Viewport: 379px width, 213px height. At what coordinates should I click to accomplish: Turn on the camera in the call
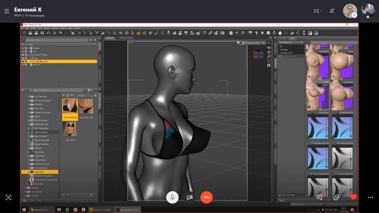tap(189, 197)
